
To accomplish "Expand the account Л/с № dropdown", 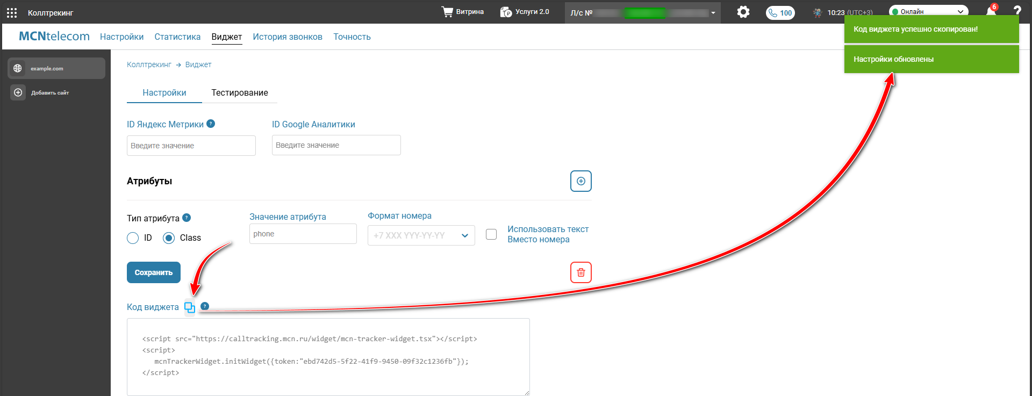I will pyautogui.click(x=643, y=13).
